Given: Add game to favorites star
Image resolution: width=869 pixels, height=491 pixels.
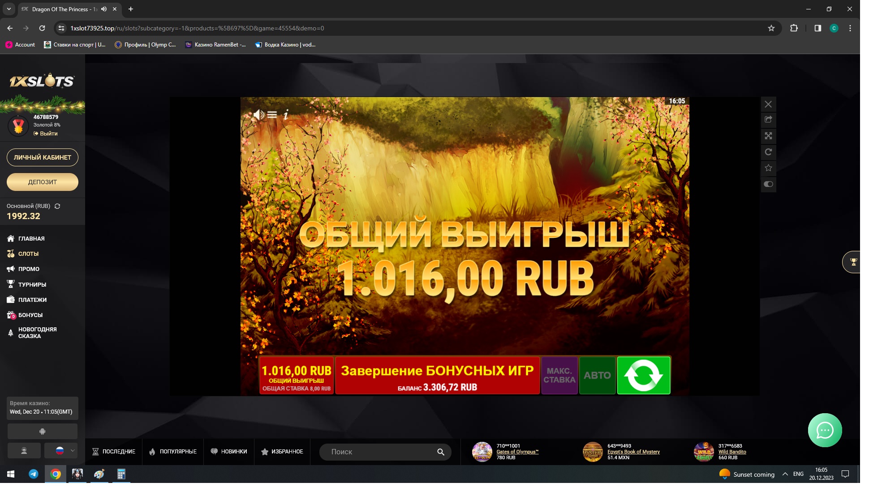Looking at the screenshot, I should 768,168.
